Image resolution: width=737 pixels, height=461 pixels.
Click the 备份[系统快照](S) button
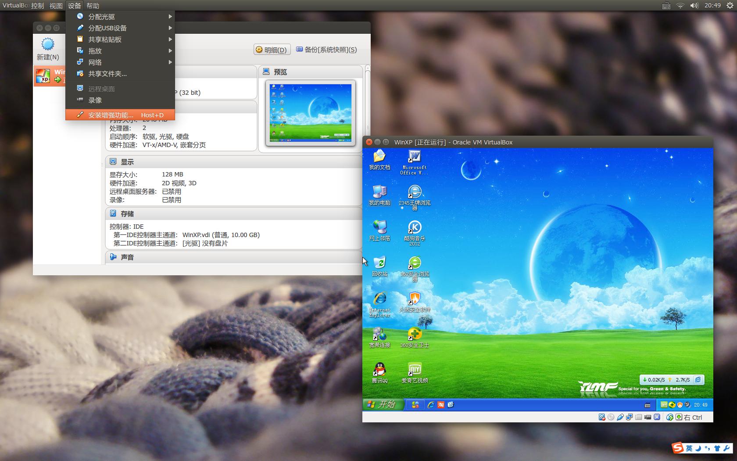click(326, 49)
